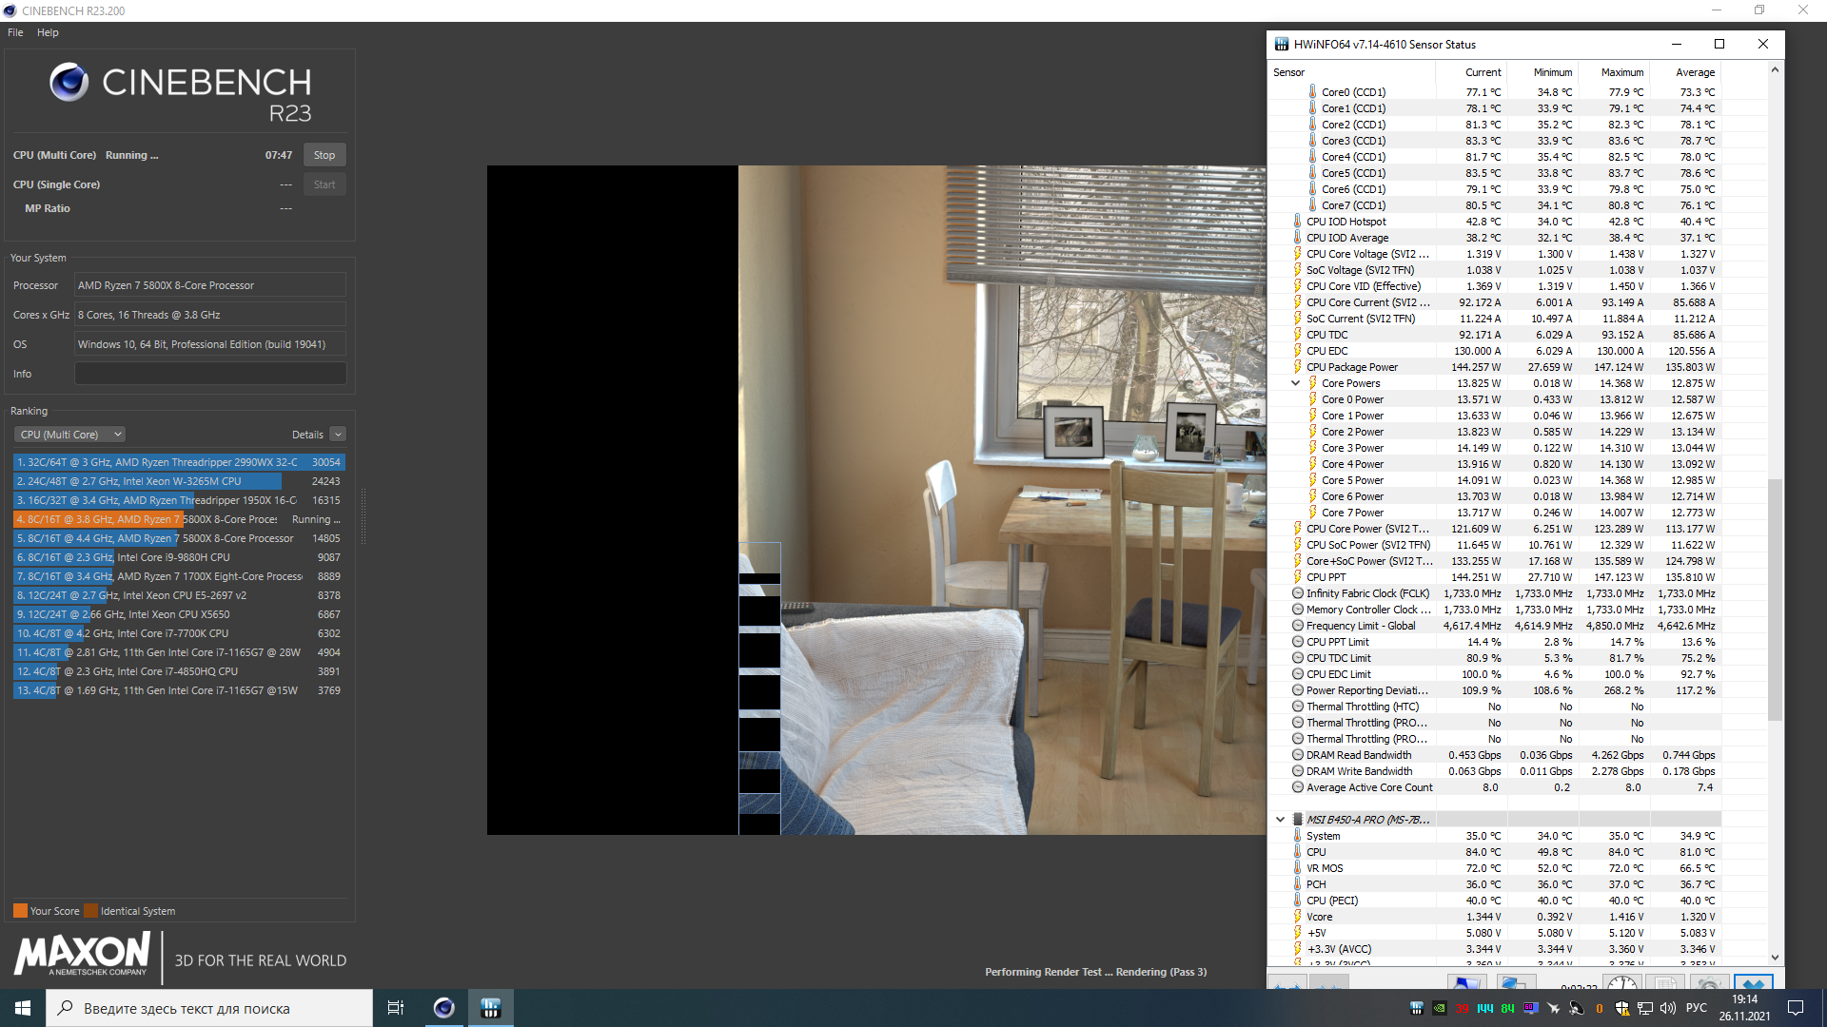The width and height of the screenshot is (1827, 1027).
Task: Click the HWiNFO sensor list scrollbar
Action: pyautogui.click(x=1775, y=599)
